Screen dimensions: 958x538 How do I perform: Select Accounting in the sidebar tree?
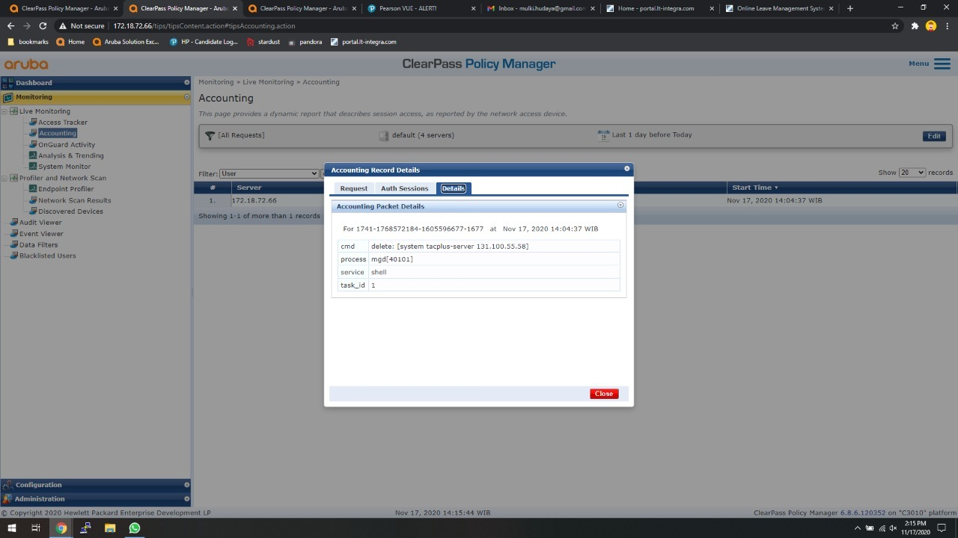58,133
